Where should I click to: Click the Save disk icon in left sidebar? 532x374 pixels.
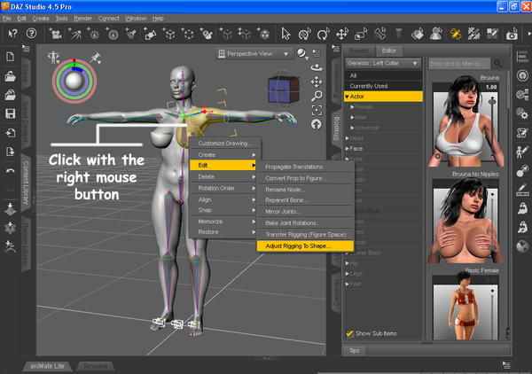pos(10,113)
